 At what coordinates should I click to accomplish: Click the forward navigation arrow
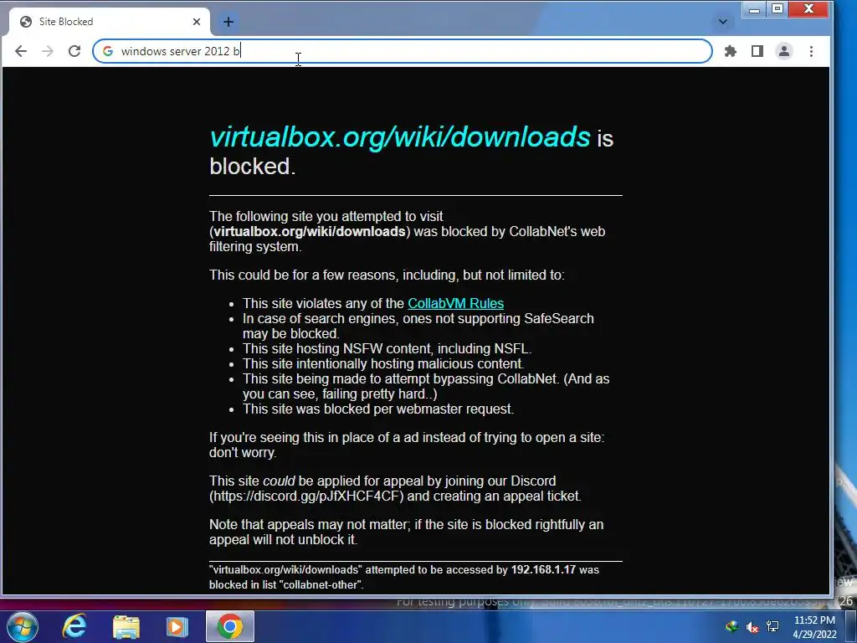[x=48, y=51]
